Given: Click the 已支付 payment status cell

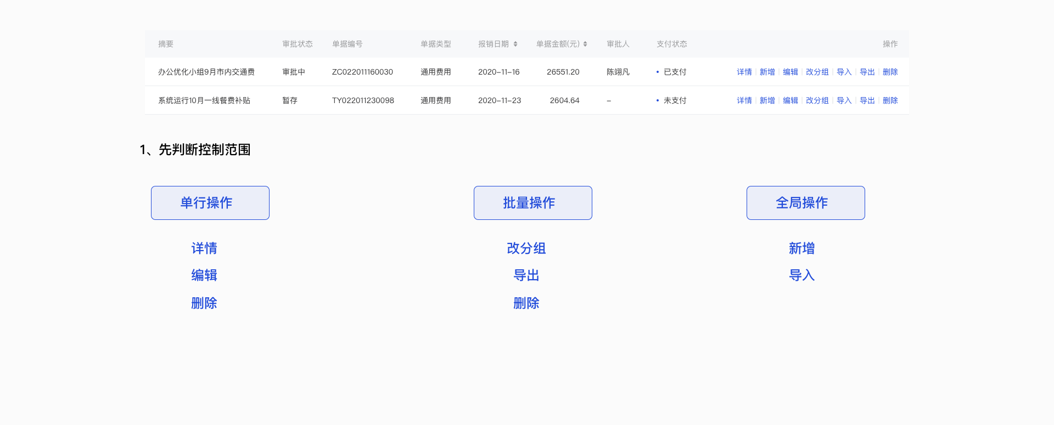Looking at the screenshot, I should click(671, 72).
